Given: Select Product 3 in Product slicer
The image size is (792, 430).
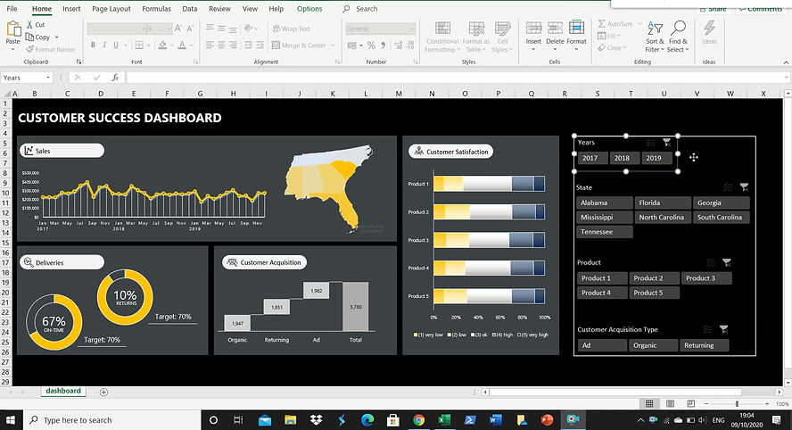Looking at the screenshot, I should click(706, 278).
